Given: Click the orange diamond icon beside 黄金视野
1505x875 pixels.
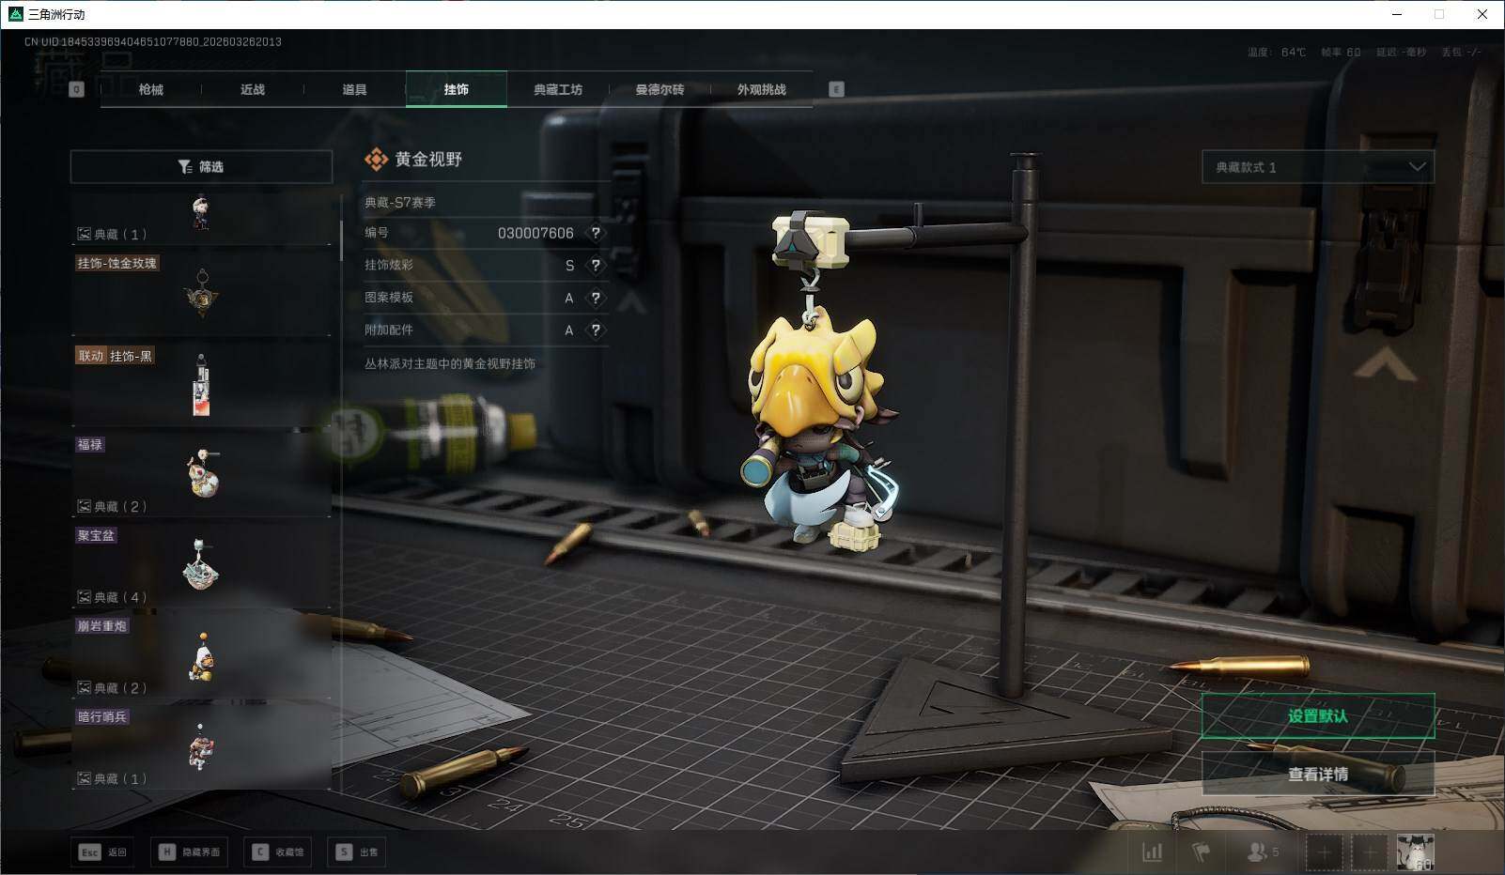Looking at the screenshot, I should 376,160.
